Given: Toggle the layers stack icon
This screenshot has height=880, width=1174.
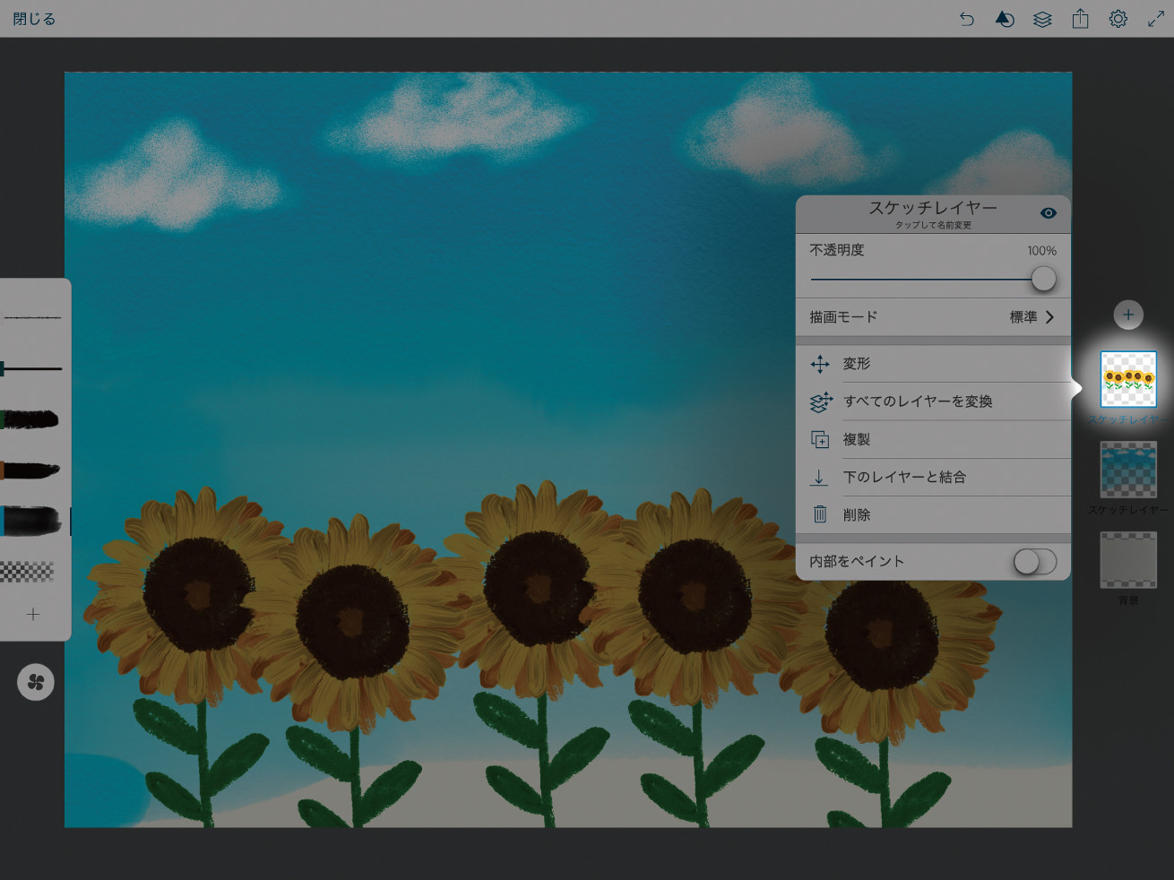Looking at the screenshot, I should tap(1042, 19).
